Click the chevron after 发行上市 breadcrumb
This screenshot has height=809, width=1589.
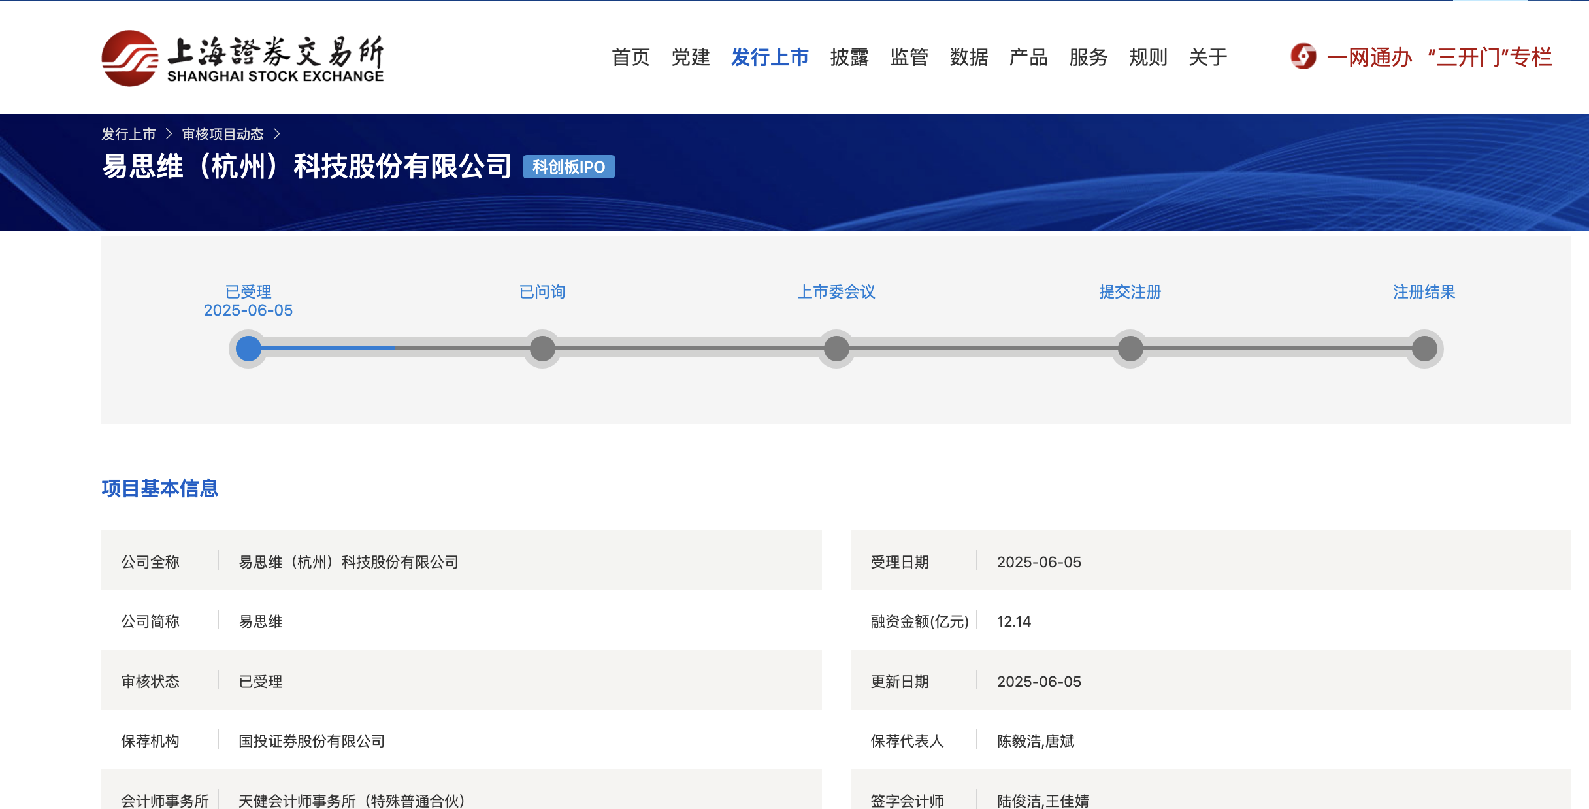point(169,134)
